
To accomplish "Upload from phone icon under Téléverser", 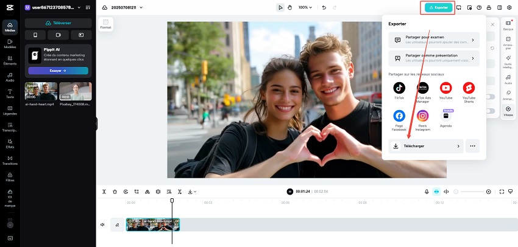I will (x=35, y=35).
